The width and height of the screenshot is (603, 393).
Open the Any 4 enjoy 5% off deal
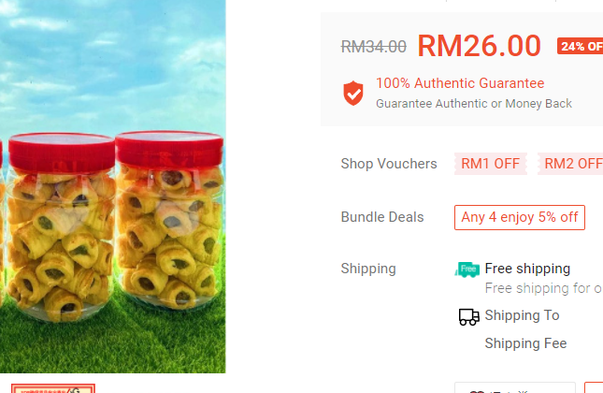[520, 217]
